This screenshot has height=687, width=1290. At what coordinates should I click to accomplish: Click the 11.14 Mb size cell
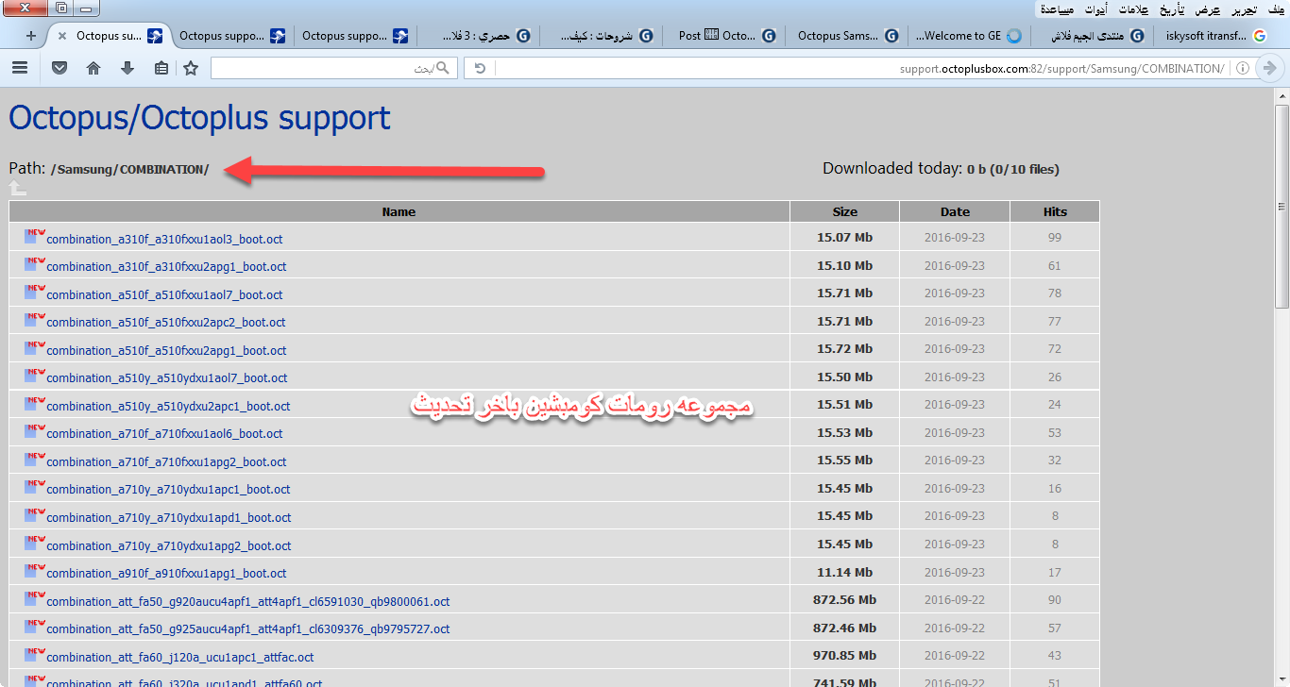click(x=845, y=572)
